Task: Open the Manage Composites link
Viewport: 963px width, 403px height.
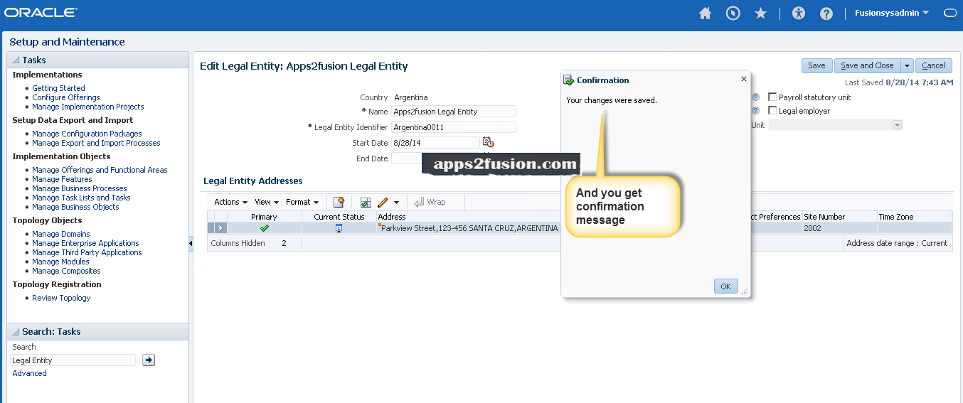Action: click(x=66, y=271)
